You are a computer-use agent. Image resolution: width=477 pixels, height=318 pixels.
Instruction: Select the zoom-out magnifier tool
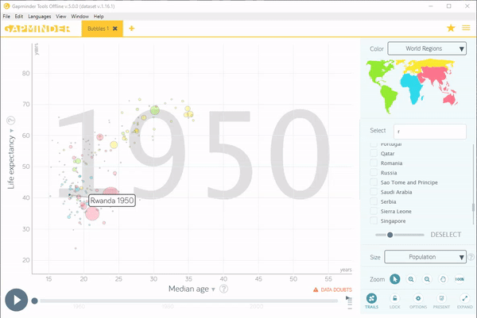(427, 279)
